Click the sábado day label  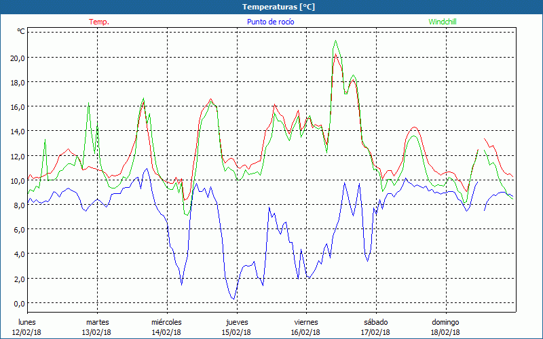tap(376, 322)
